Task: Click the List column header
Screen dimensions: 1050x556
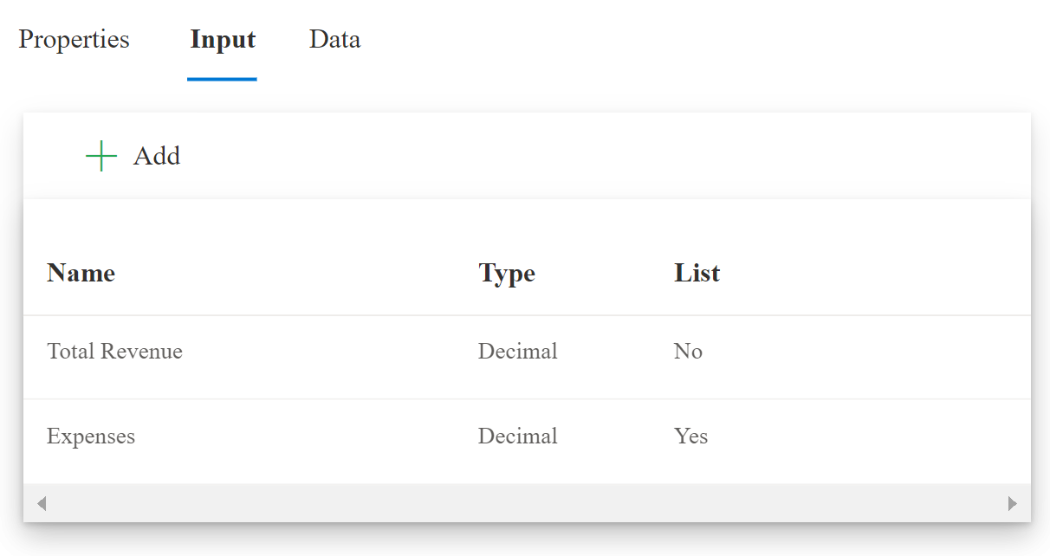Action: pyautogui.click(x=697, y=274)
